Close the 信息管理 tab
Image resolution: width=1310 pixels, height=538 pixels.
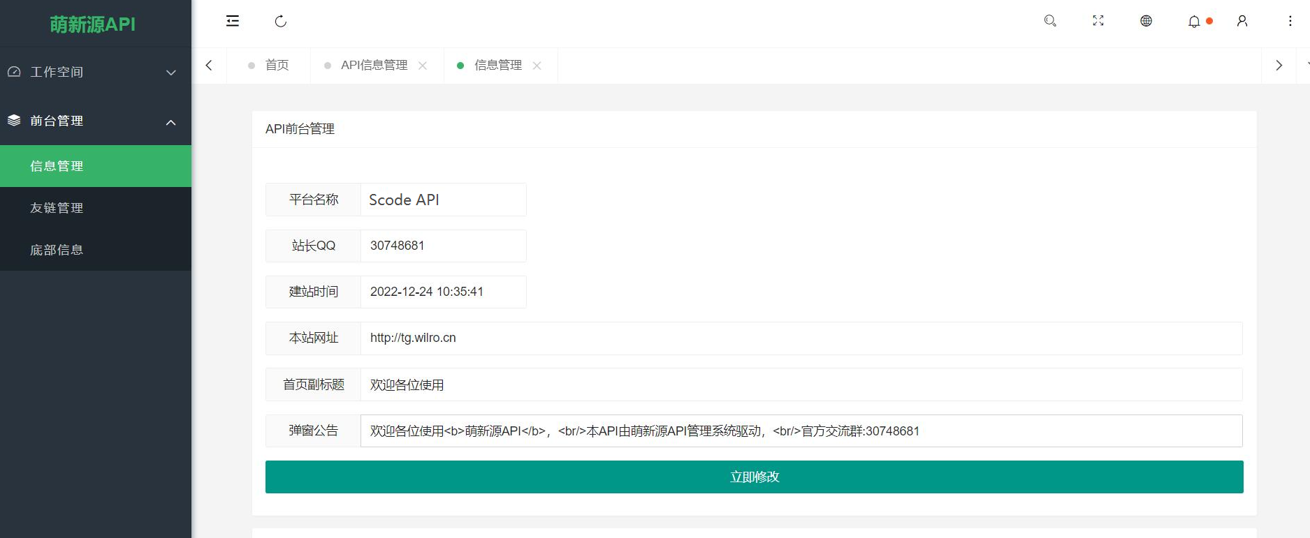click(537, 66)
